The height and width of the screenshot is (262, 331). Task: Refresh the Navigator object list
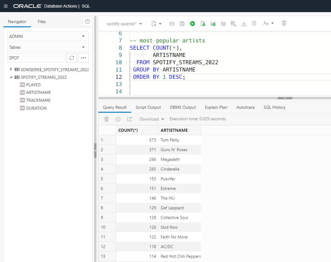(71, 58)
